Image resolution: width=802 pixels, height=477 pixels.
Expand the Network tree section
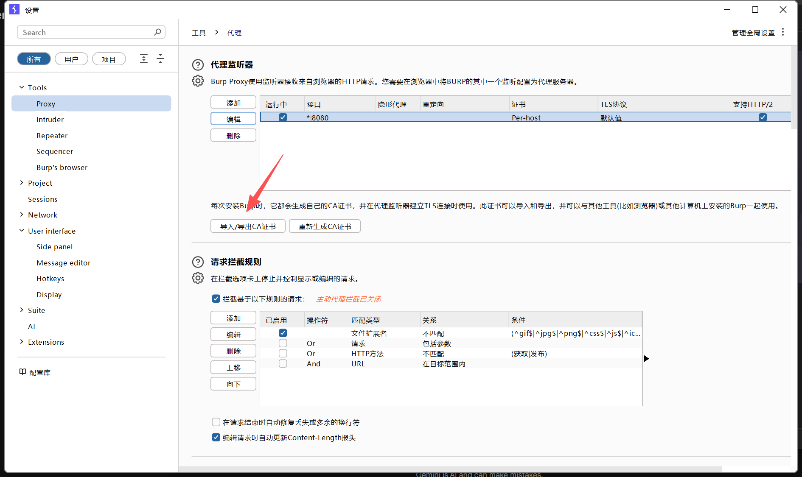point(22,215)
